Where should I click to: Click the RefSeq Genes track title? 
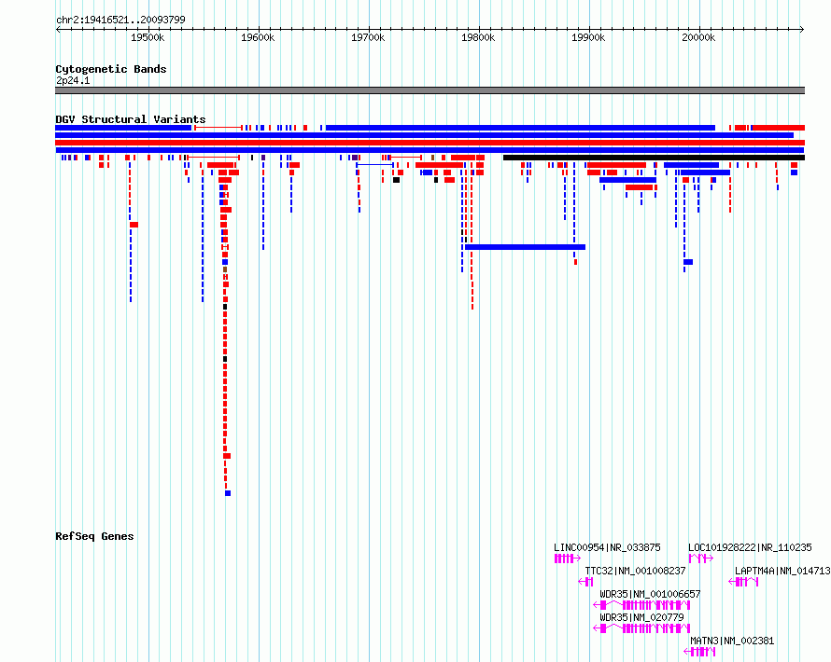coord(94,536)
